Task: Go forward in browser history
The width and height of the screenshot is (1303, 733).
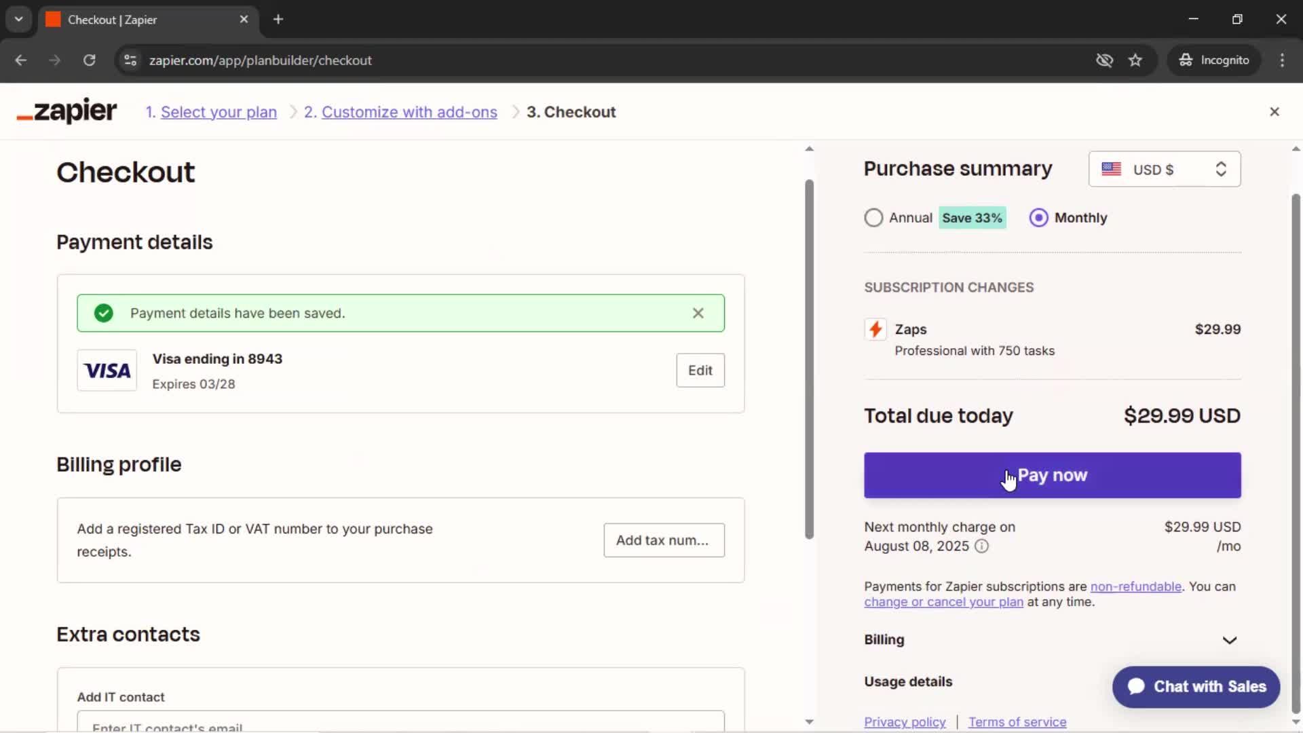Action: (x=54, y=60)
